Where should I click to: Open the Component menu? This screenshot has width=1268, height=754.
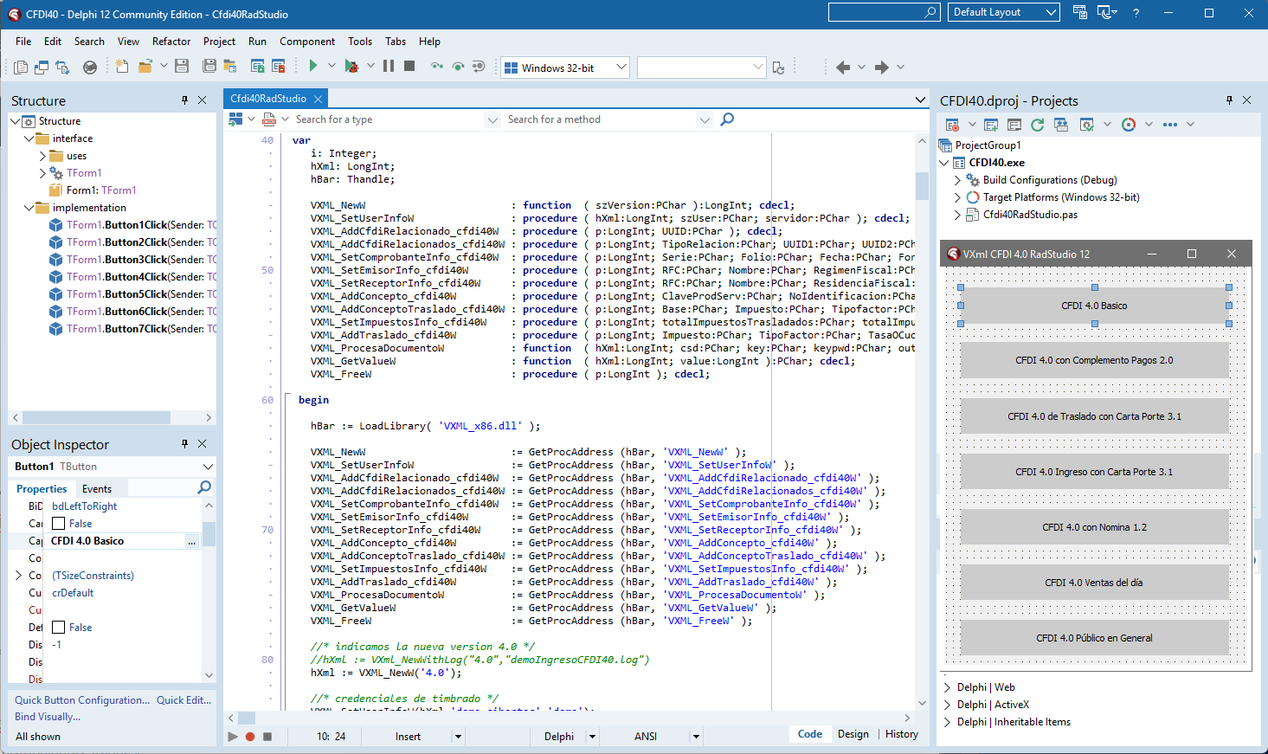pyautogui.click(x=307, y=42)
